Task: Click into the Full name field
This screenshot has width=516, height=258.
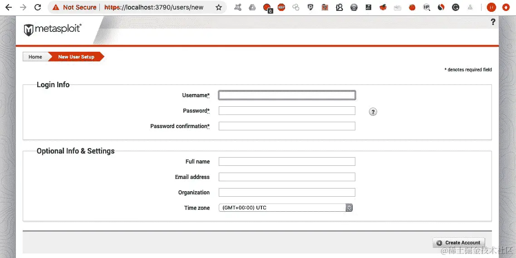Action: 287,161
